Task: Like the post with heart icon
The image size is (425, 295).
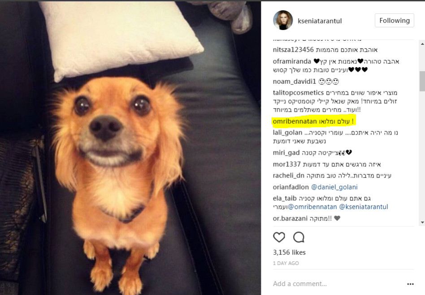Action: (x=279, y=237)
